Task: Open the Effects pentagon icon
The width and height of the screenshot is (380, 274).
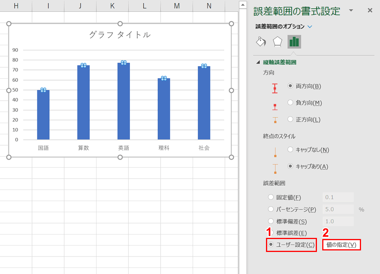Action: [x=277, y=41]
